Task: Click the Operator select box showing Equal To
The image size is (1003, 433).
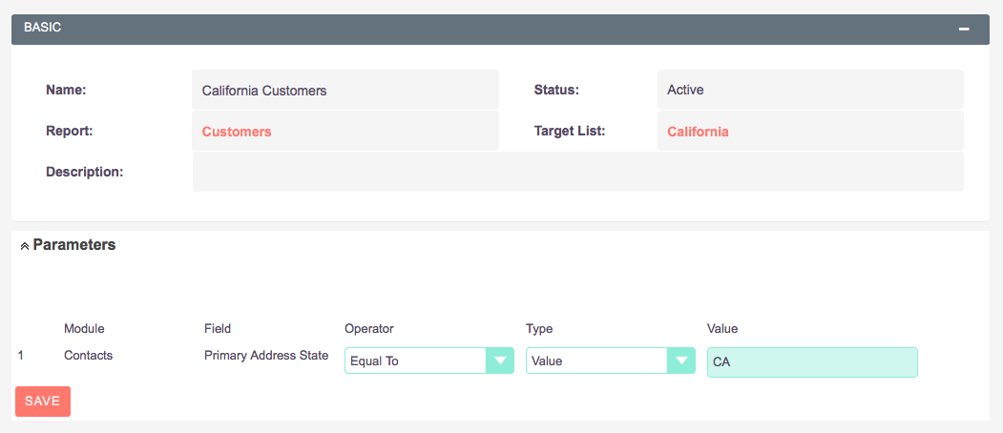Action: (429, 361)
